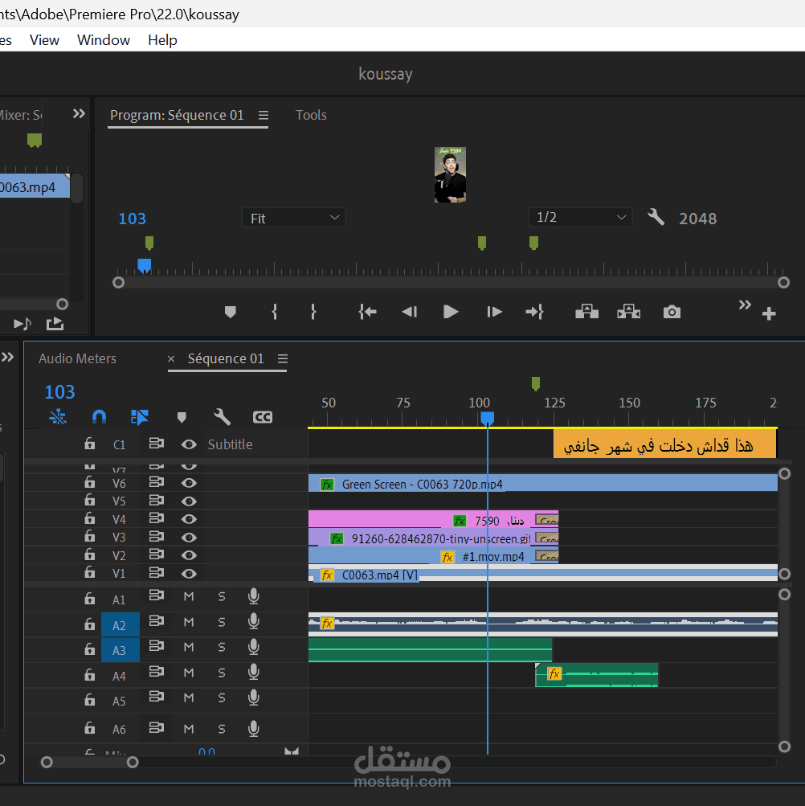Select the #1.mov.mp4 clip on V2

coord(433,555)
